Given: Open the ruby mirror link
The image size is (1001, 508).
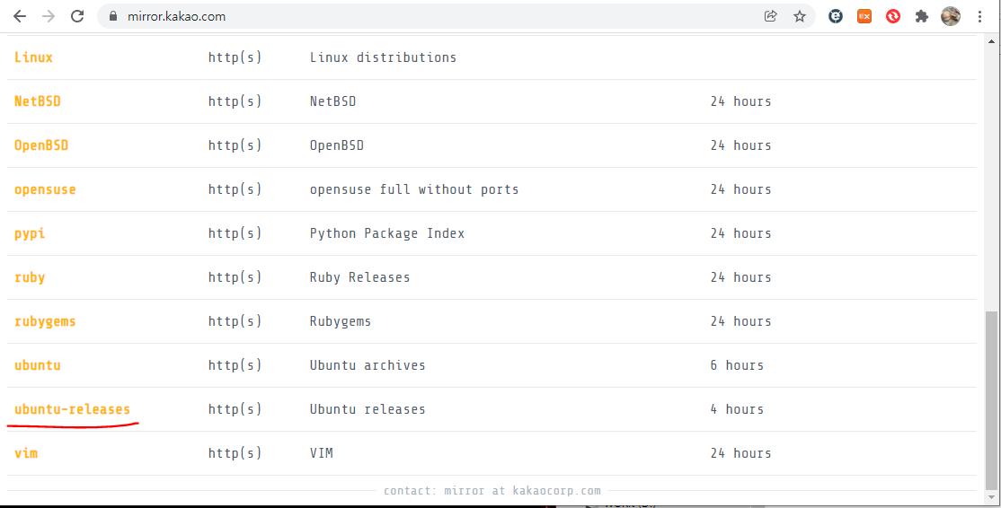Looking at the screenshot, I should click(30, 277).
